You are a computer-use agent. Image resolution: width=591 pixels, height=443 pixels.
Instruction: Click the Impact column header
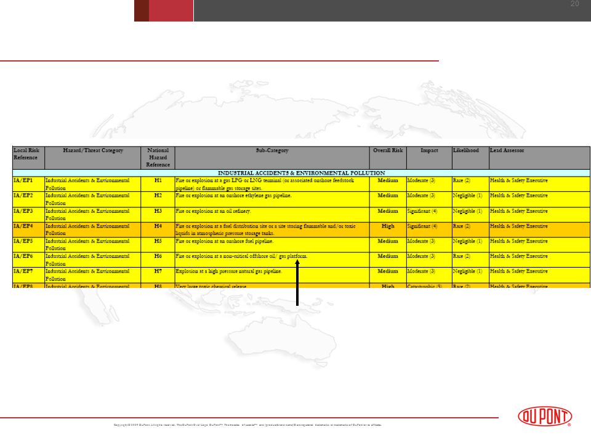pyautogui.click(x=429, y=158)
